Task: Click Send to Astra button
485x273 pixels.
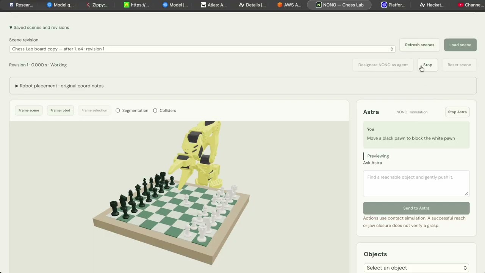Action: tap(416, 208)
